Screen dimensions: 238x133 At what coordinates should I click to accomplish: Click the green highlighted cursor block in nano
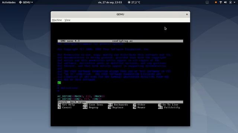59,82
